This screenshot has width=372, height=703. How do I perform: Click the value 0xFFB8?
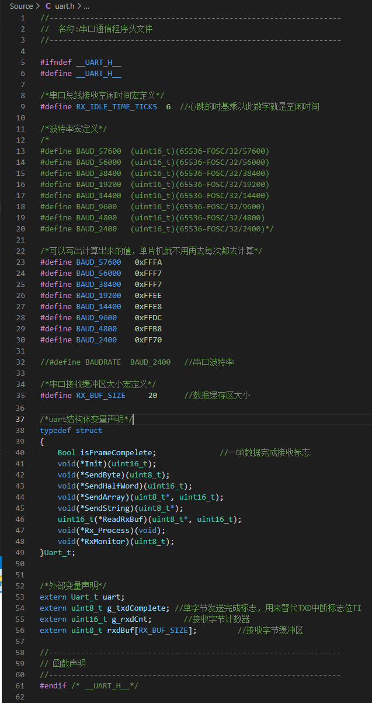(148, 328)
